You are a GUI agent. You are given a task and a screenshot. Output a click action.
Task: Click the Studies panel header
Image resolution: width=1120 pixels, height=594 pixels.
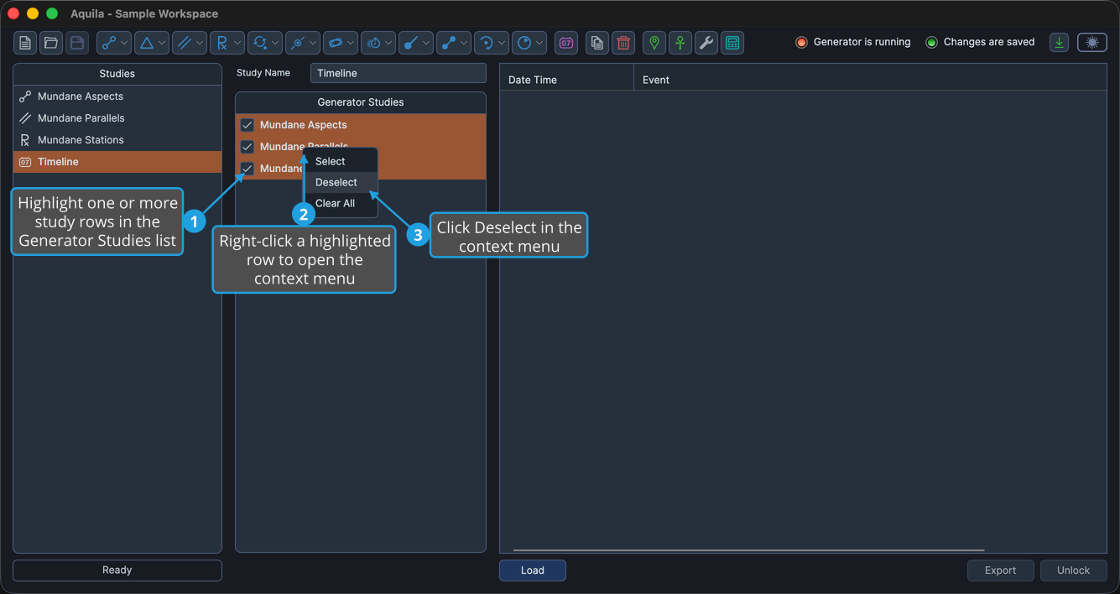coord(117,74)
